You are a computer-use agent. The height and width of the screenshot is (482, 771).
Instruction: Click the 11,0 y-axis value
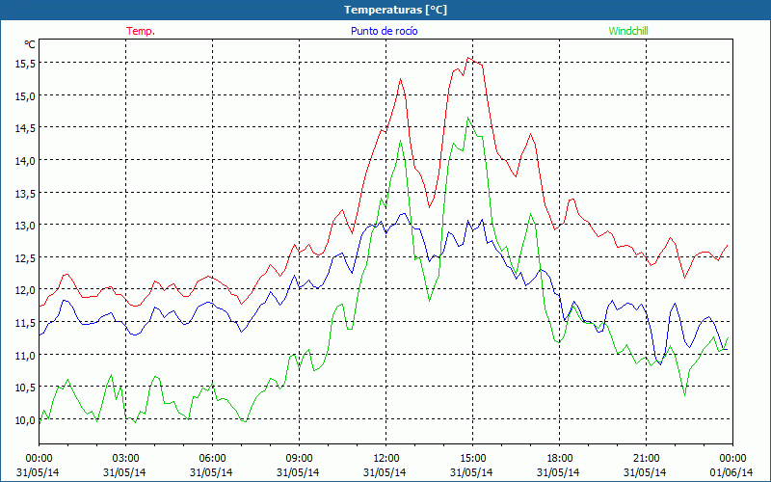pos(26,356)
